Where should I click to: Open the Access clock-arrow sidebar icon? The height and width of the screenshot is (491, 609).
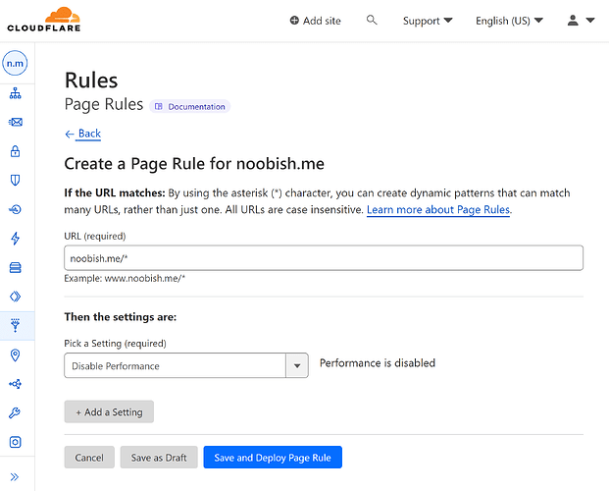pyautogui.click(x=15, y=209)
